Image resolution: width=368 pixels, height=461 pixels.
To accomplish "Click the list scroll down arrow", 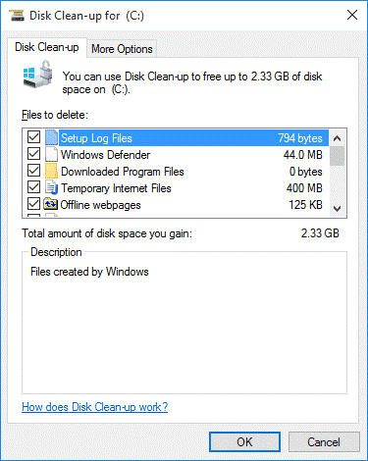I will pos(337,208).
